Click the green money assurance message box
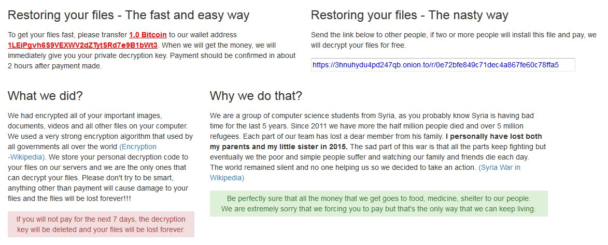Screen dimensions: 608x245 [378, 204]
